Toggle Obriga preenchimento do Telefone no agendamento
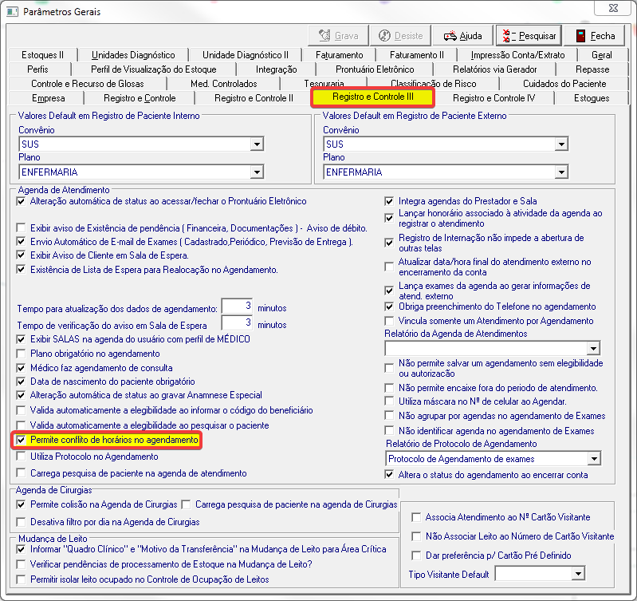637x601 pixels. tap(389, 306)
